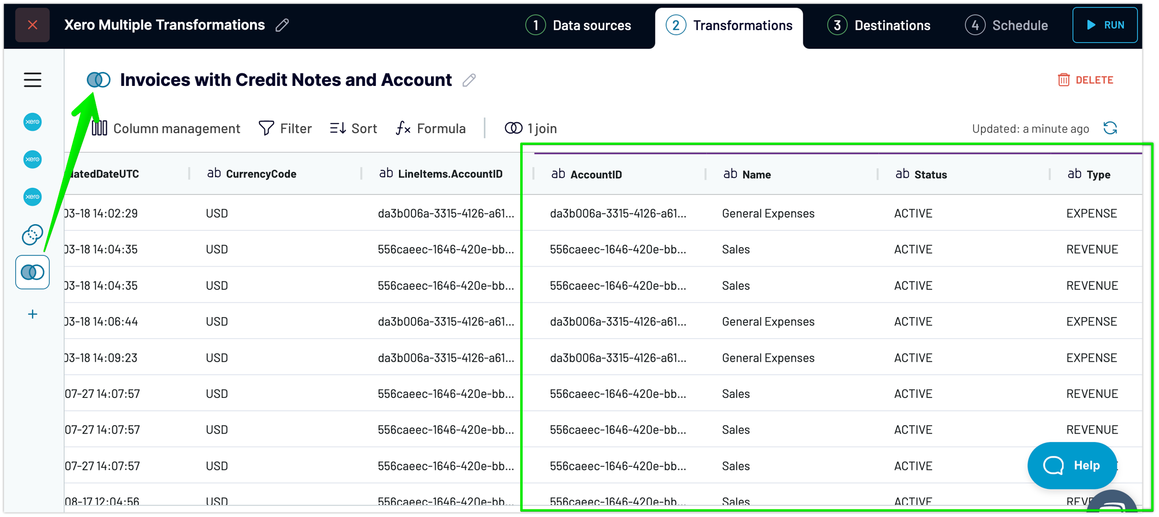Image resolution: width=1159 pixels, height=517 pixels.
Task: Add a new transformation with plus icon
Action: point(33,315)
